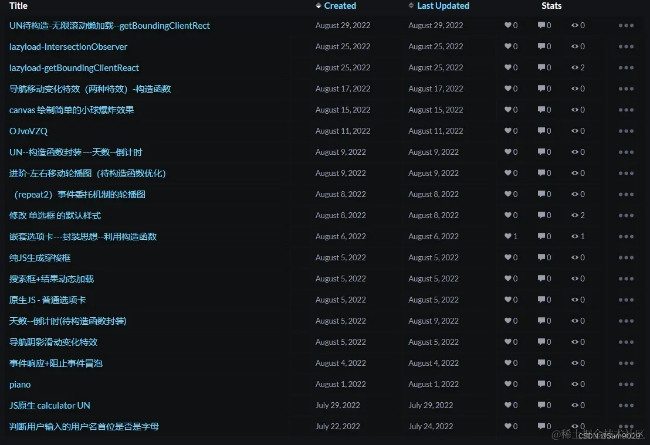Open more options for lazyload-IntersectionObserver row

point(626,46)
